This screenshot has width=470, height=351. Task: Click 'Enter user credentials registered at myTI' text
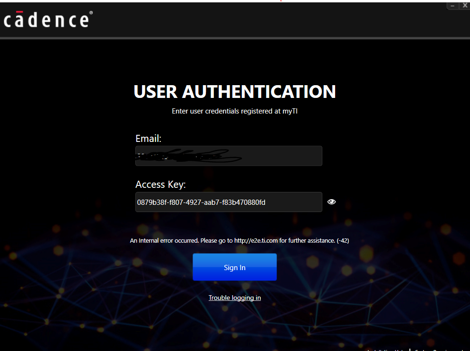(235, 111)
